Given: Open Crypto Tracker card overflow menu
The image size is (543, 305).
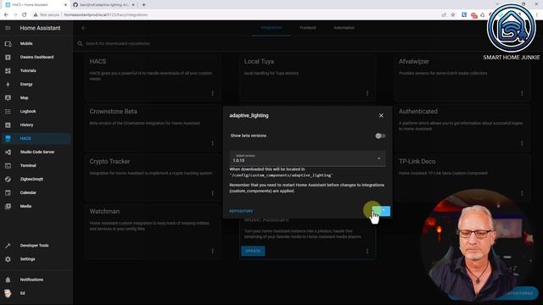Looking at the screenshot, I should (x=213, y=193).
